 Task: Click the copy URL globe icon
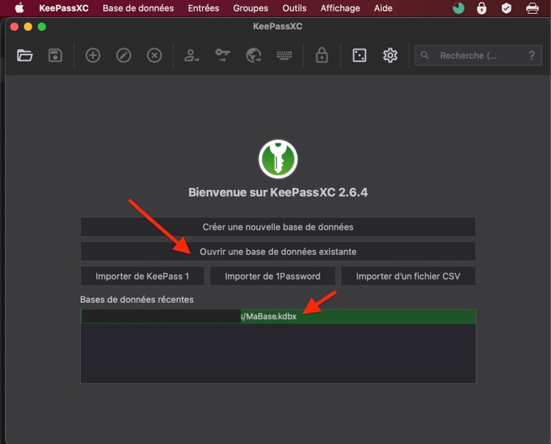(x=253, y=56)
